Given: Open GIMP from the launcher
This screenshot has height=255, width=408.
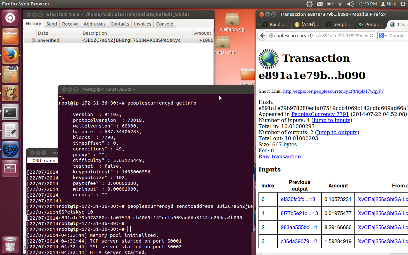Looking at the screenshot, I should tap(10, 93).
